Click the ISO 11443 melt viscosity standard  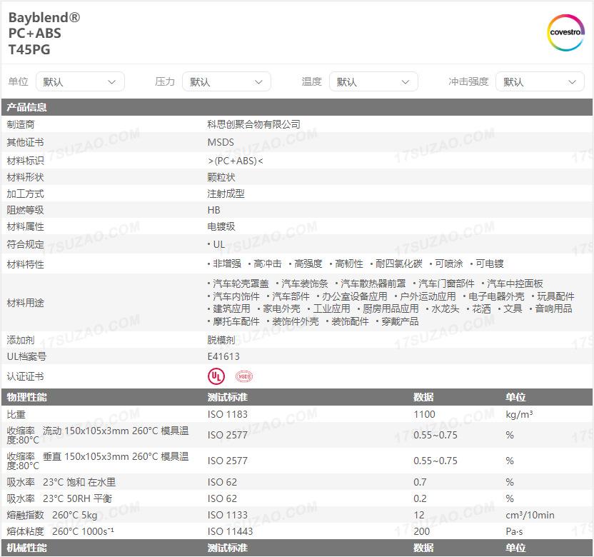(230, 531)
